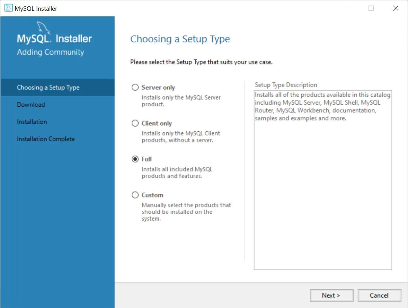Select the Server only radio button
408x308 pixels.
click(x=135, y=87)
